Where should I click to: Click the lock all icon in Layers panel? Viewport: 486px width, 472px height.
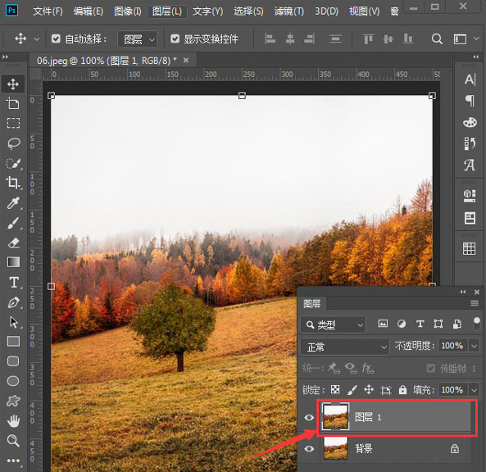tap(402, 389)
